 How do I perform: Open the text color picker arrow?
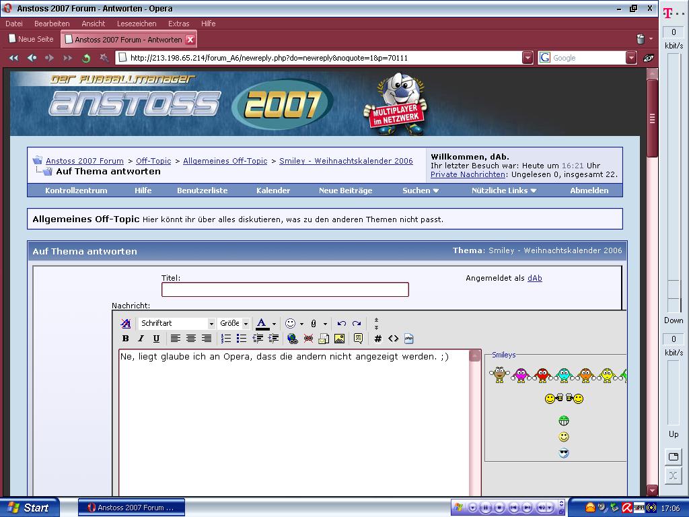pyautogui.click(x=275, y=324)
